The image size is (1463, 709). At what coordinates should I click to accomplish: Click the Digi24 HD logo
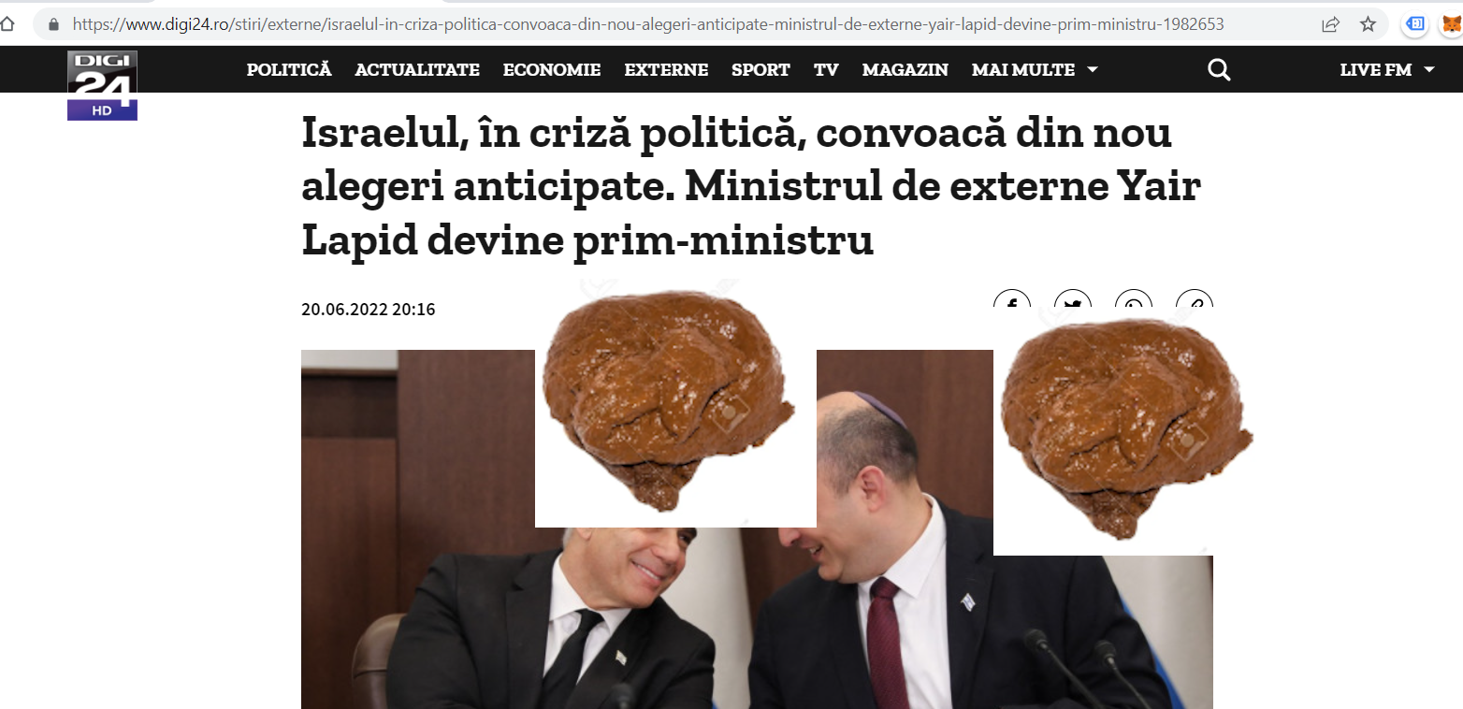[102, 85]
